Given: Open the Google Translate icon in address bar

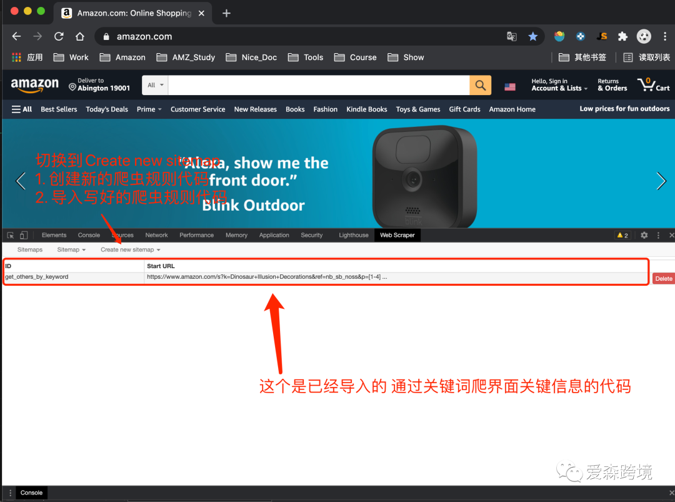Looking at the screenshot, I should click(512, 37).
